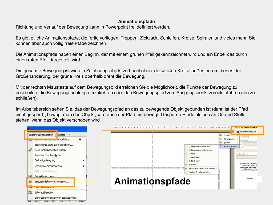Select the 4. Nach oben path
This screenshot has width=273, height=205.
point(201,157)
